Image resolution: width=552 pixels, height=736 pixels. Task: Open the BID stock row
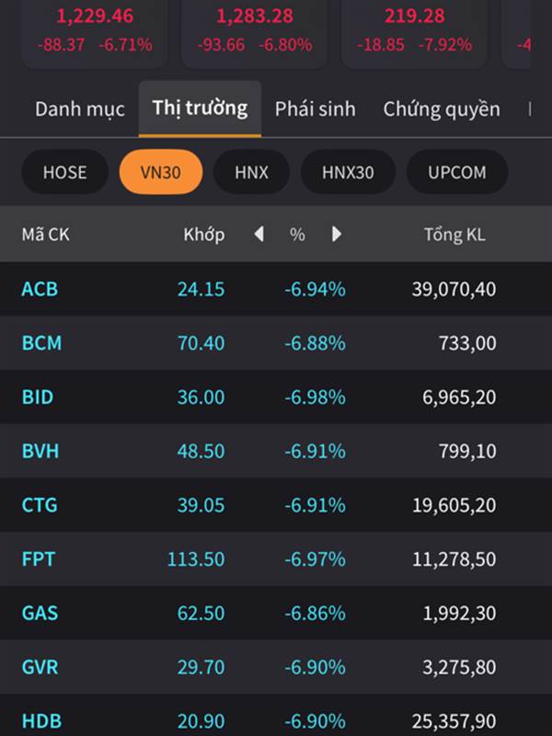(x=276, y=397)
